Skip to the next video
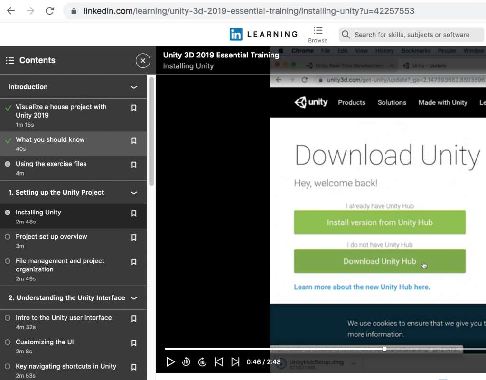Image resolution: width=486 pixels, height=380 pixels. 235,362
